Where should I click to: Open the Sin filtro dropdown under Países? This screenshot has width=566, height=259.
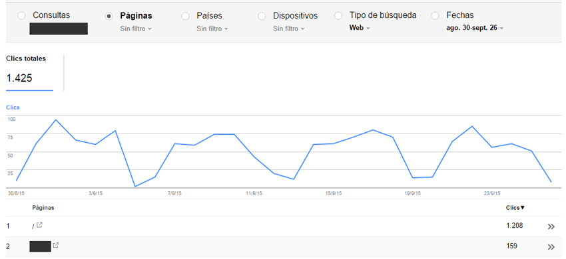click(x=212, y=29)
